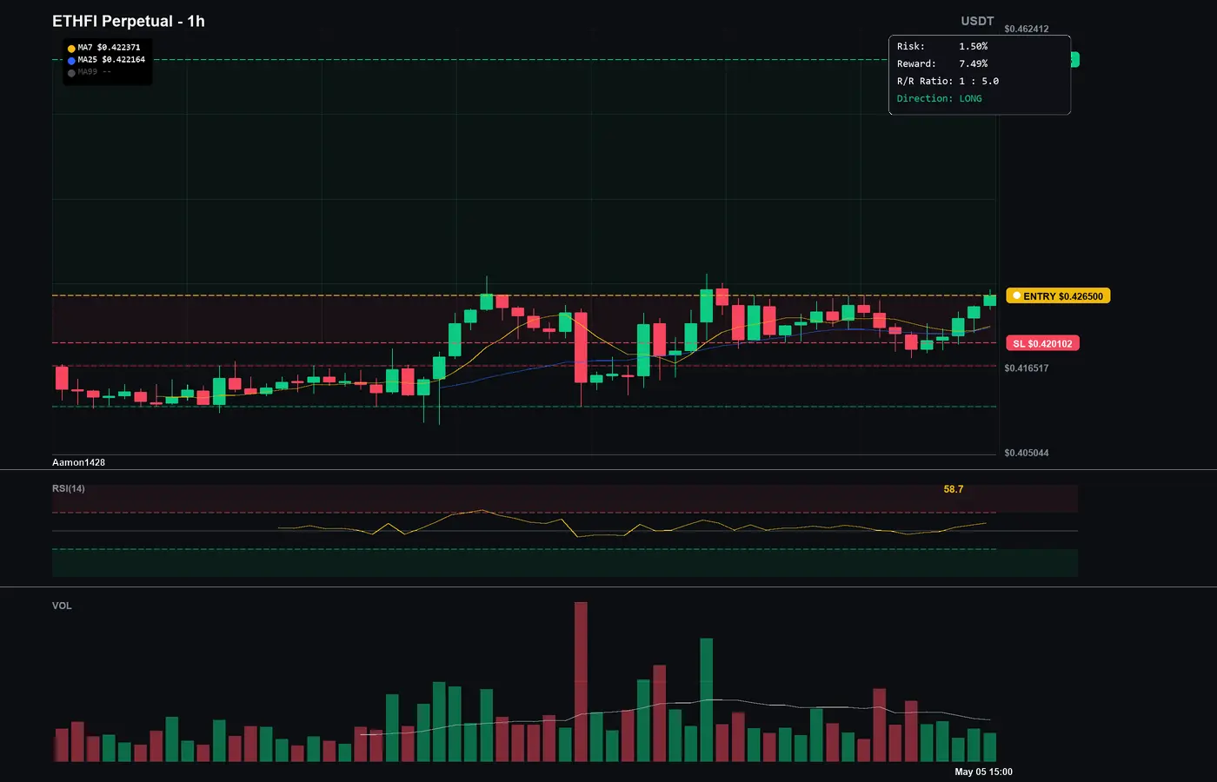1217x782 pixels.
Task: Click the Aamon1428 author label
Action: pyautogui.click(x=78, y=462)
